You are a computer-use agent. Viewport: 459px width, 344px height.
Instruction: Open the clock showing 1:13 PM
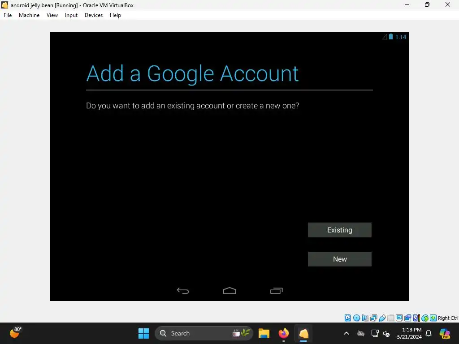click(x=409, y=333)
